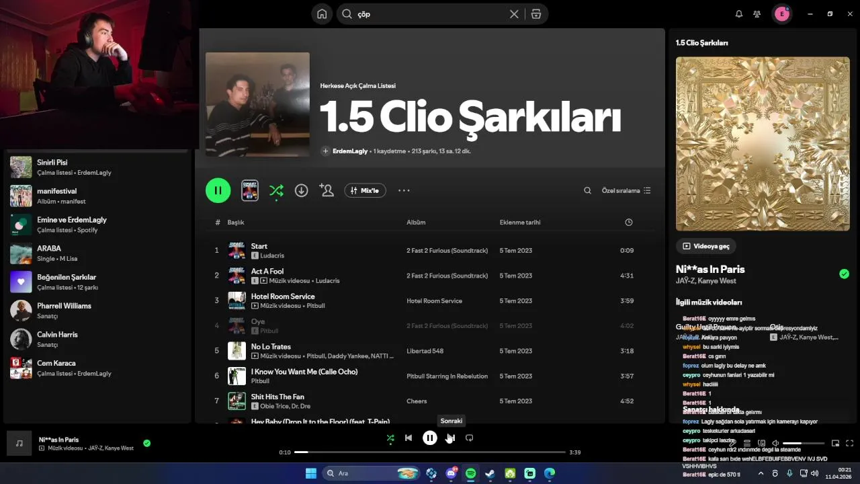This screenshot has height=484, width=860.
Task: Open the Browse icon next to search bar
Action: pyautogui.click(x=535, y=14)
